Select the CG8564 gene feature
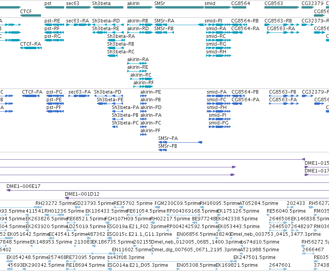 tap(239, 7)
